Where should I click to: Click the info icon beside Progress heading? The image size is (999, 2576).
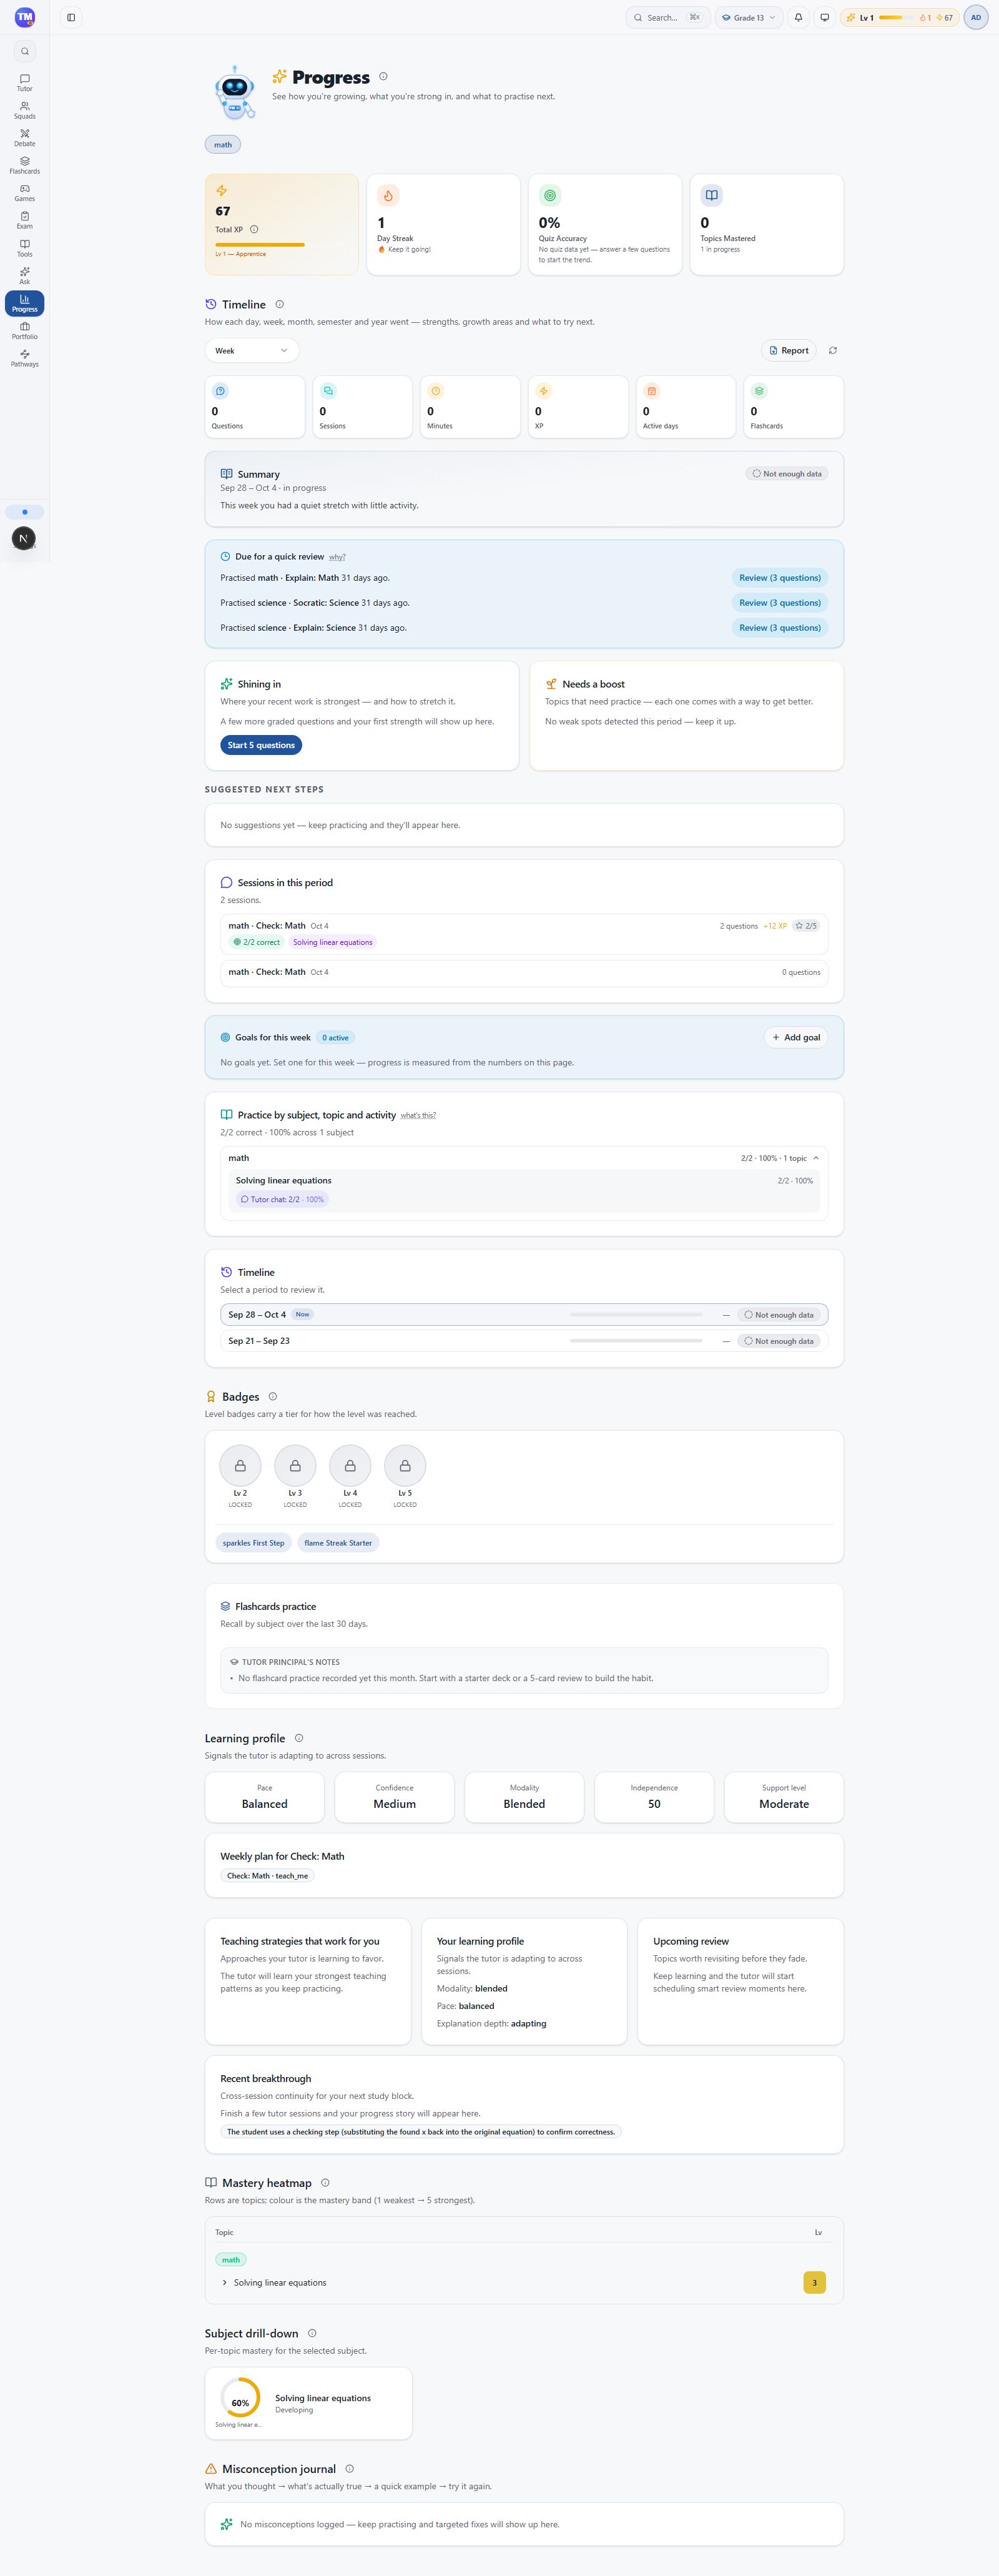pyautogui.click(x=383, y=76)
